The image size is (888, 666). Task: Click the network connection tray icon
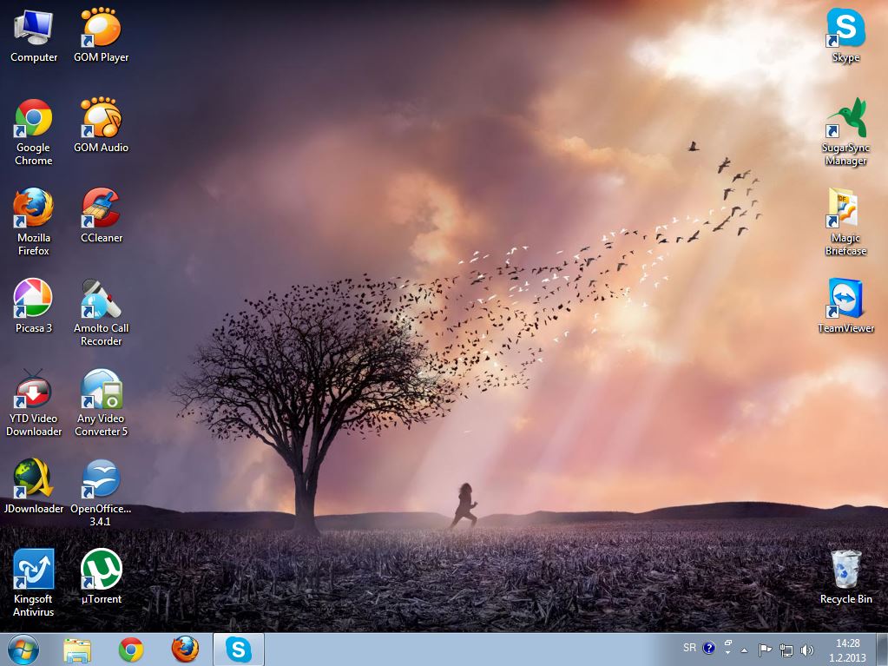click(x=786, y=650)
